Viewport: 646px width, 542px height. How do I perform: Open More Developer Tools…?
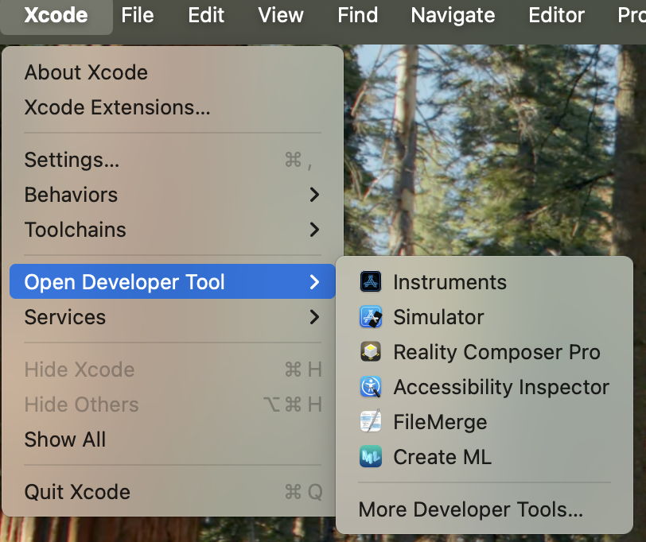(484, 509)
